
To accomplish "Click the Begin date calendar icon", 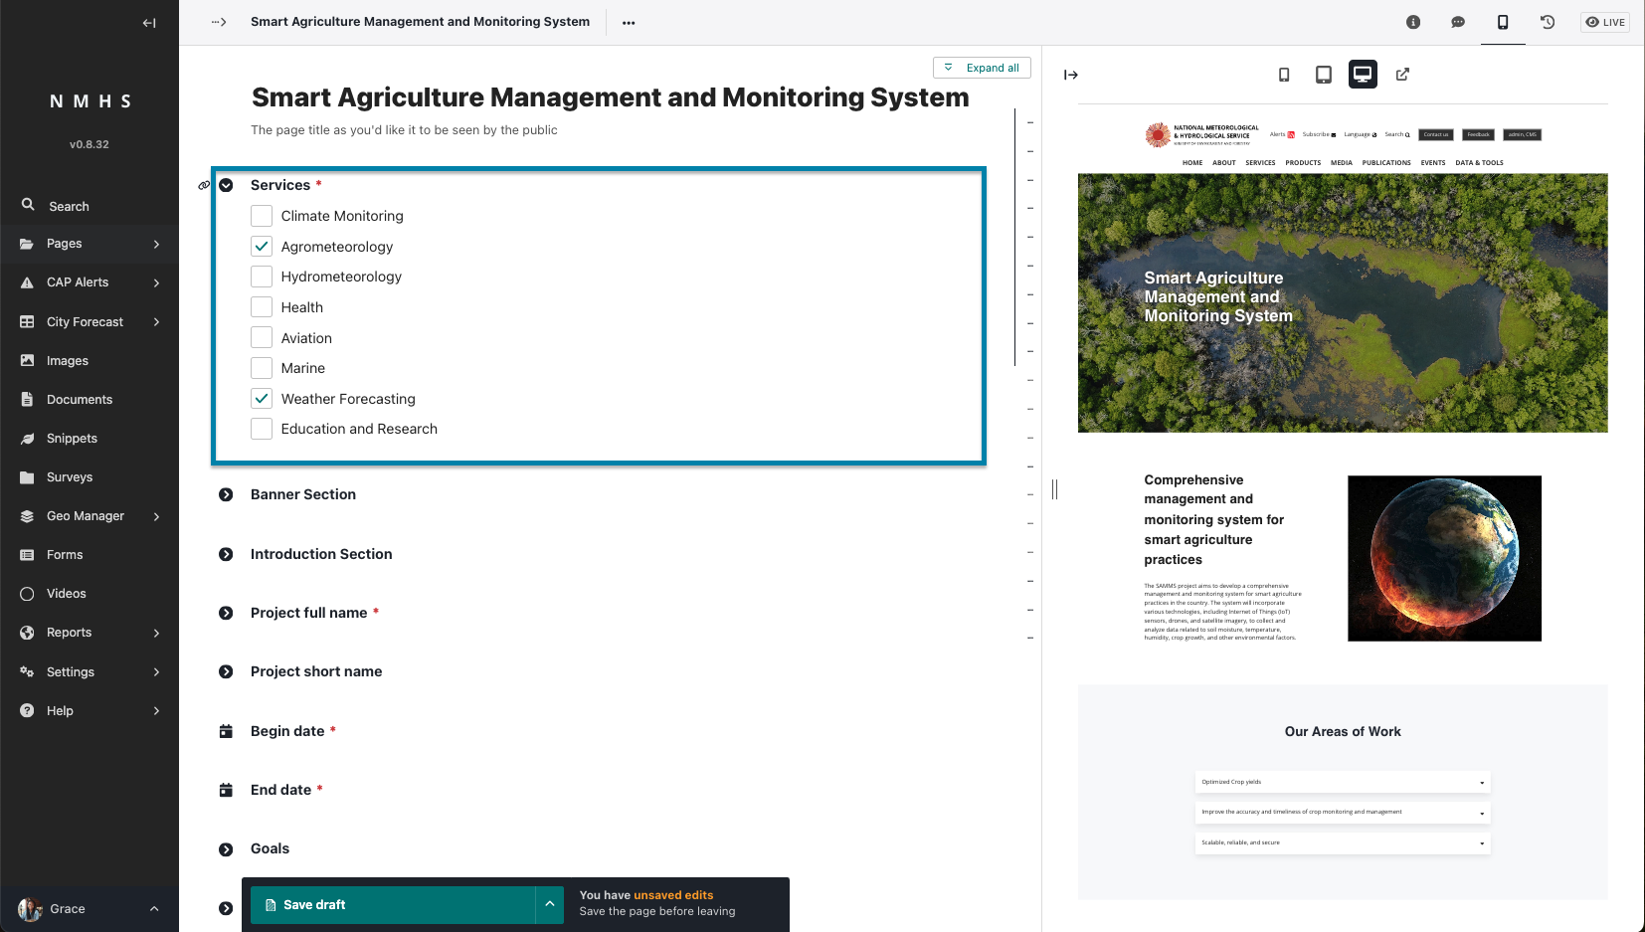I will coord(226,731).
